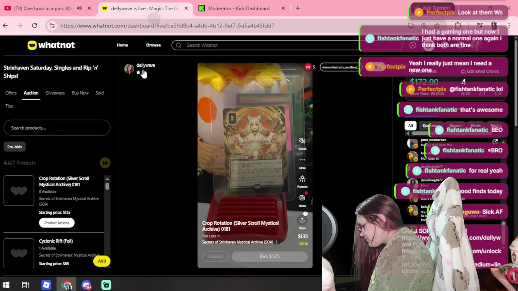This screenshot has height=291, width=518.
Task: Open the More options on stream
Action: 302,160
